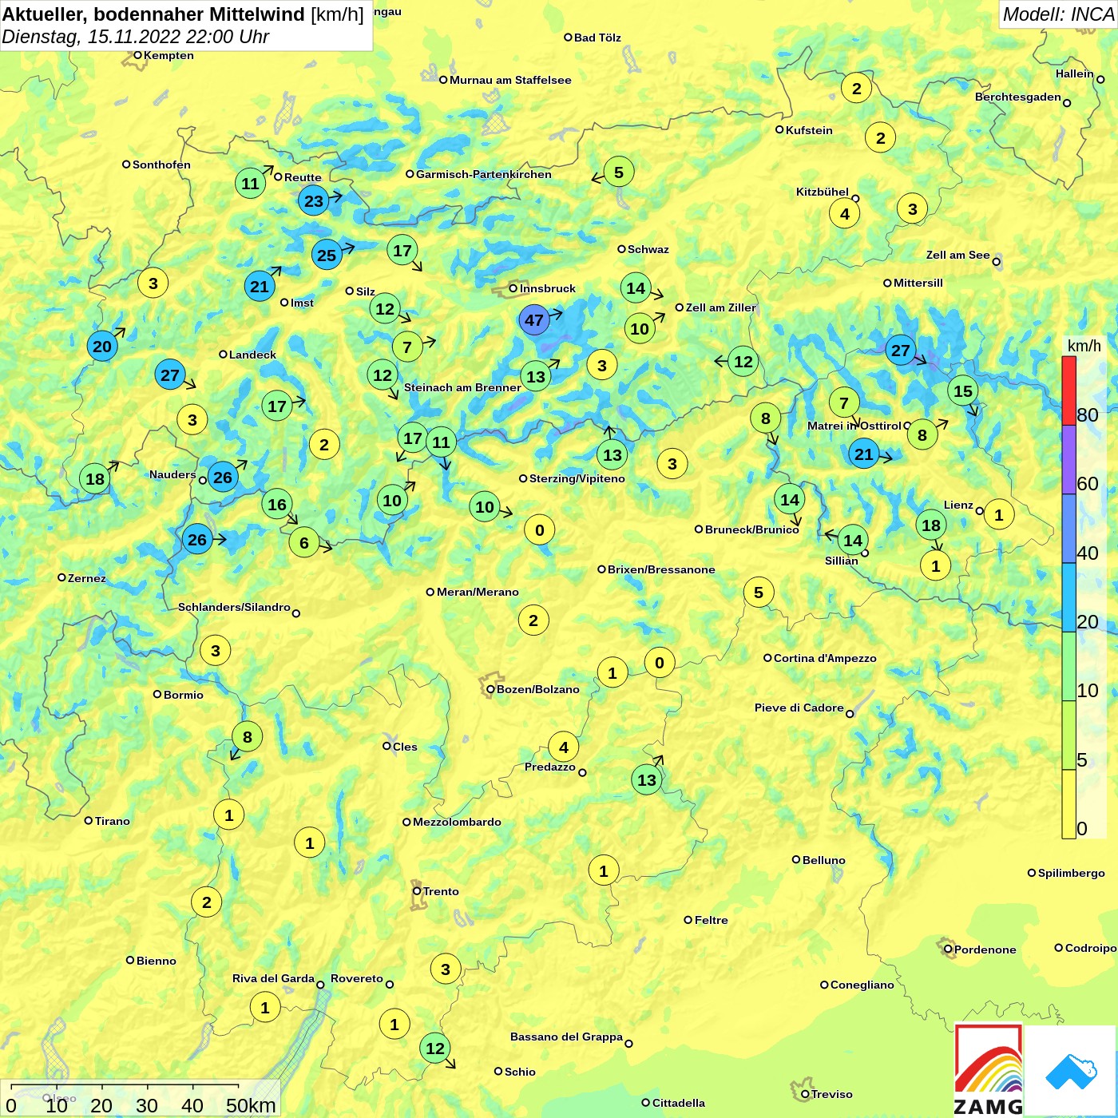Viewport: 1118px width, 1118px height.
Task: Click the '50km' scale bar label
Action: (x=251, y=1105)
